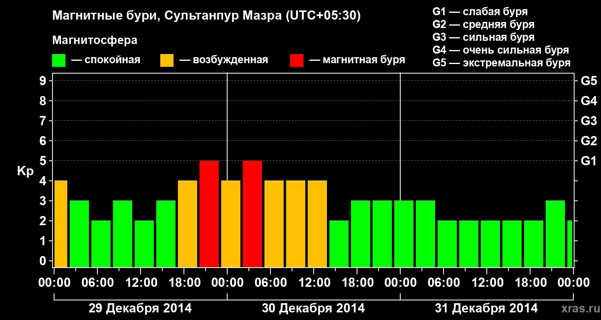The width and height of the screenshot is (601, 320).
Task: Click the yellow 'возбужденная' legend swatch
Action: pyautogui.click(x=167, y=60)
